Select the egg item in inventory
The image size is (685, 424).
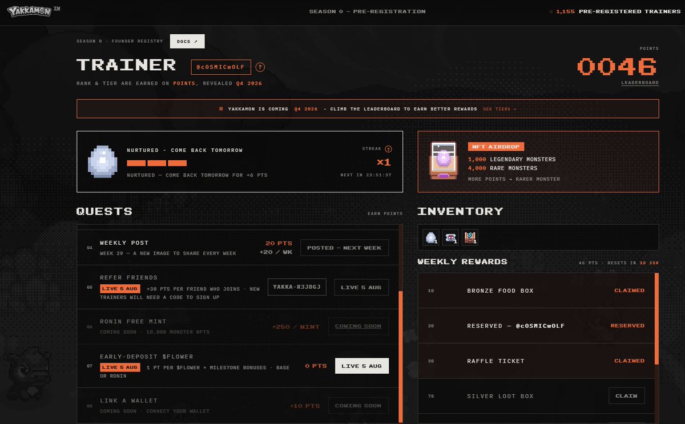pyautogui.click(x=431, y=237)
